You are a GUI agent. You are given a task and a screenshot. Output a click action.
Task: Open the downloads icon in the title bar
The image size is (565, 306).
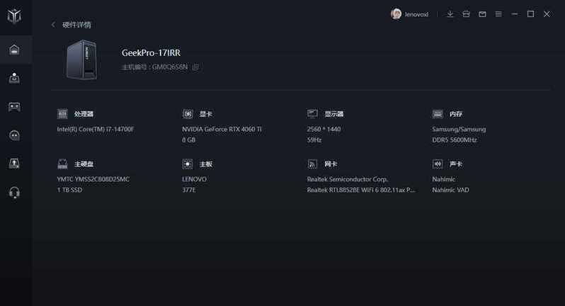coord(450,14)
